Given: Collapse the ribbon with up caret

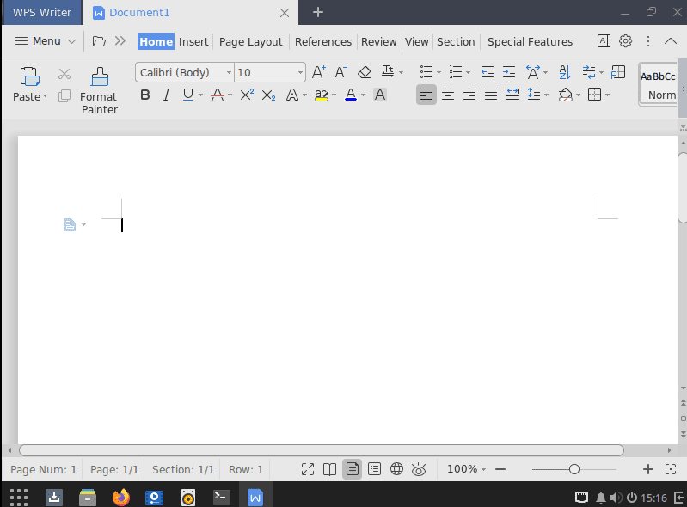Looking at the screenshot, I should click(x=671, y=41).
